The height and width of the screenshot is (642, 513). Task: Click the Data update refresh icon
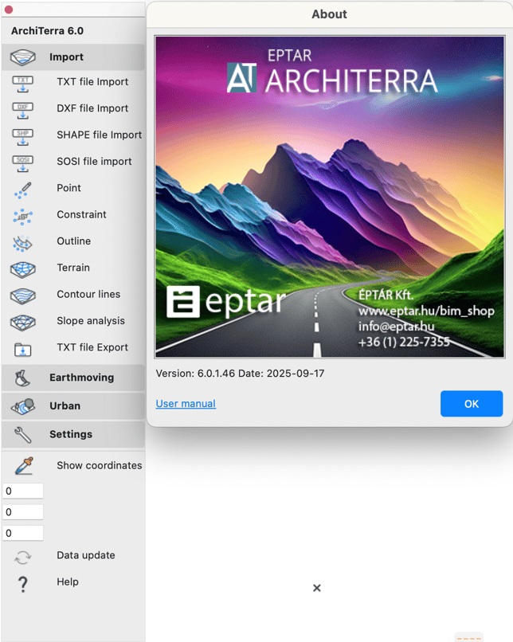tap(23, 557)
